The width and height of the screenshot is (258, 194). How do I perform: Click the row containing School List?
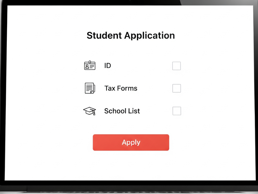point(132,111)
